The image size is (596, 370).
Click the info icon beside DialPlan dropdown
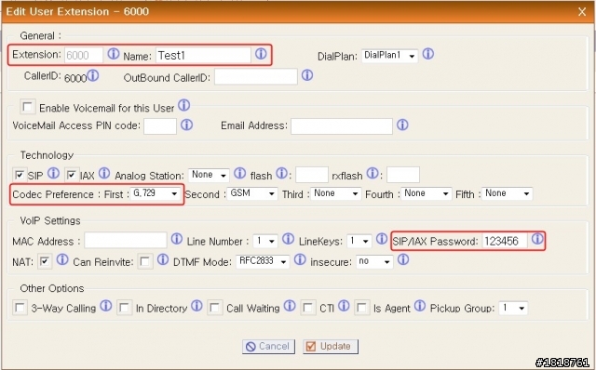[428, 54]
